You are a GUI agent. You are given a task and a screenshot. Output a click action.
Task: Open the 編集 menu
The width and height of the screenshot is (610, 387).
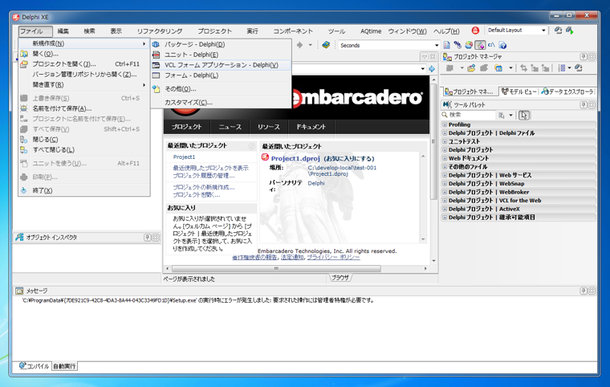pos(63,31)
